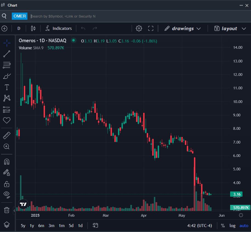
Task: Open the Indicators dialog
Action: tap(59, 28)
